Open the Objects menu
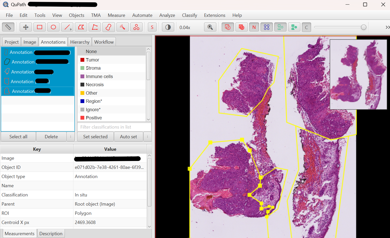The image size is (390, 238). 77,15
